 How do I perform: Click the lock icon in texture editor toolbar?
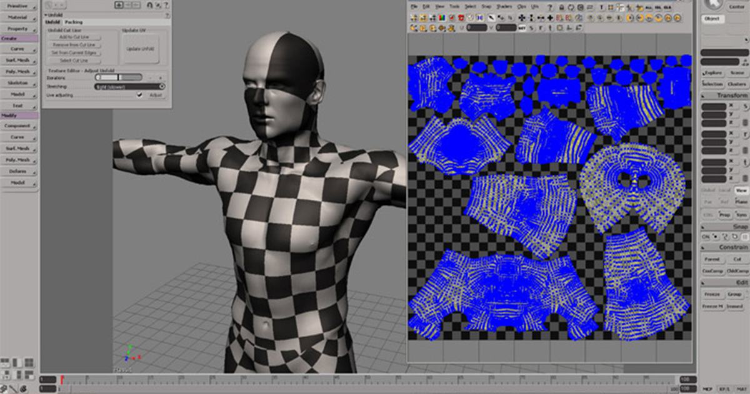click(x=561, y=7)
